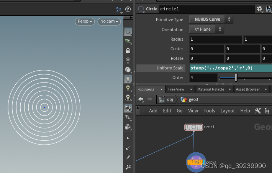
Task: Close the Tree View tab
Action: click(x=191, y=89)
